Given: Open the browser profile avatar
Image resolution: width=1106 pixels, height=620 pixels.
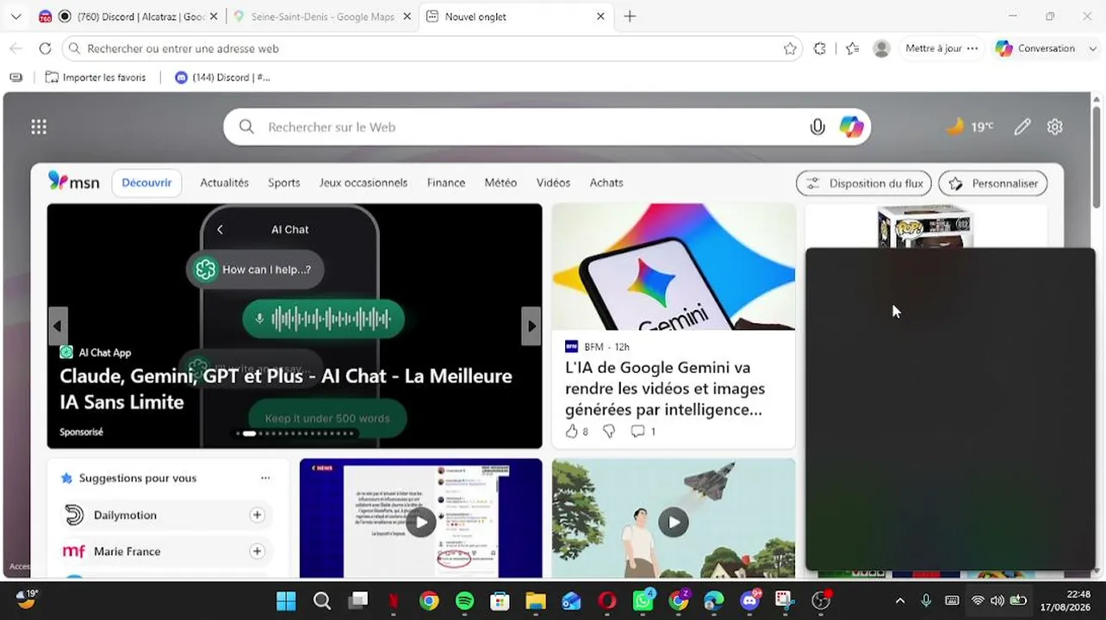Looking at the screenshot, I should click(x=881, y=49).
